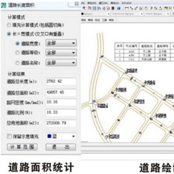
Task: Click the black swatch in ByLayer color box
Action: tap(82, 14)
